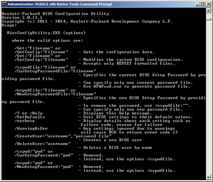Maximize the command prompt window
This screenshot has width=213, height=182.
(202, 4)
